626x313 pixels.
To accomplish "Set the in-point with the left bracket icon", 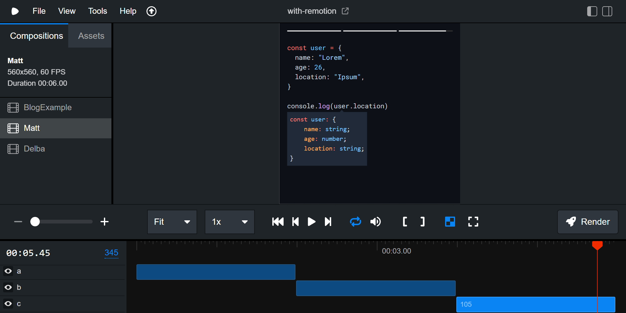I will (405, 222).
